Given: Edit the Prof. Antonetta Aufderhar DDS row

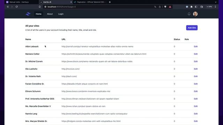Looking at the screenshot, I should click(x=196, y=99).
